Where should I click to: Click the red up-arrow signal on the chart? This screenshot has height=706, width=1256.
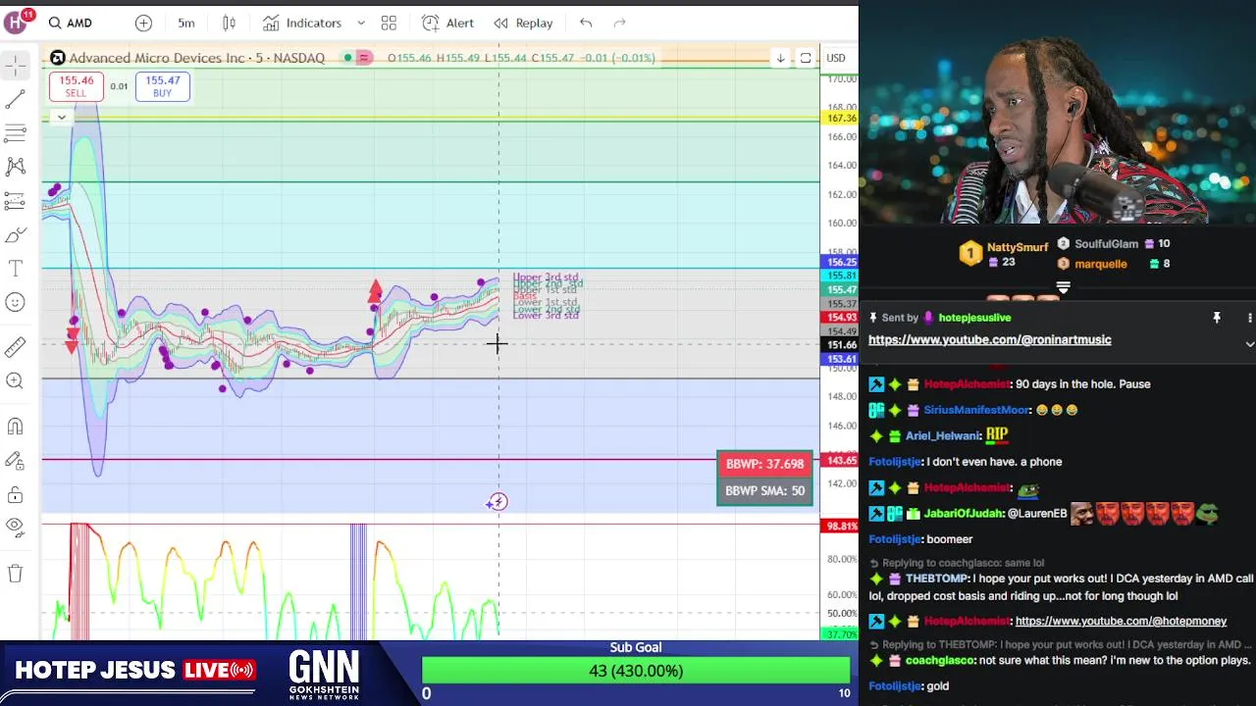[x=375, y=290]
